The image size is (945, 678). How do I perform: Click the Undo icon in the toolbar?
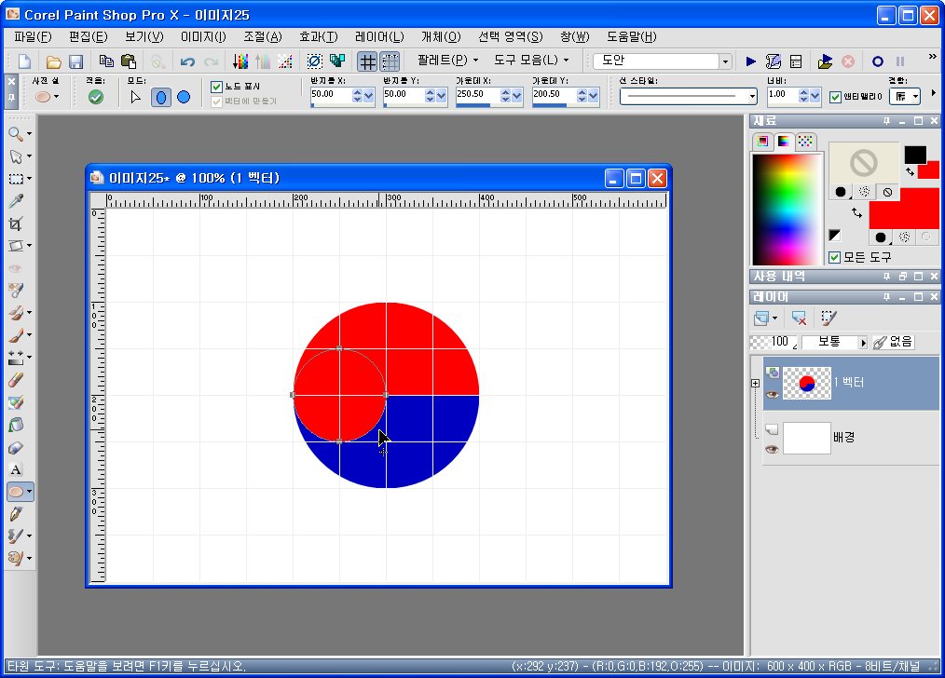click(185, 60)
